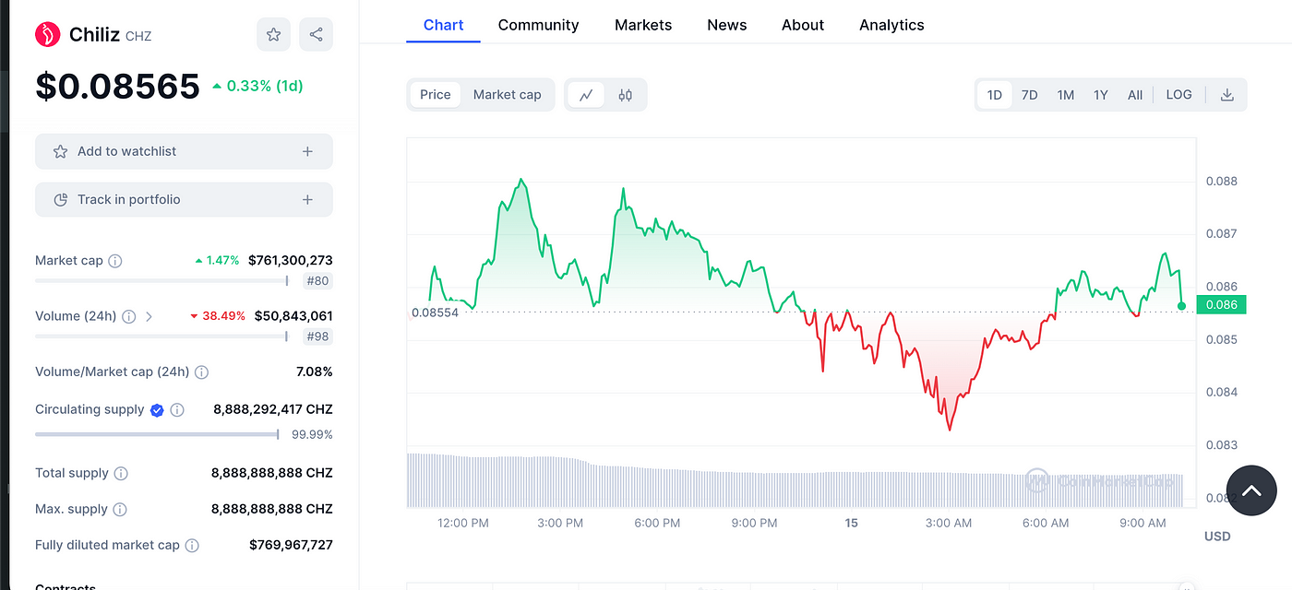Show Fully diluted market cap info icon
Screen dimensions: 1292x590
click(192, 546)
